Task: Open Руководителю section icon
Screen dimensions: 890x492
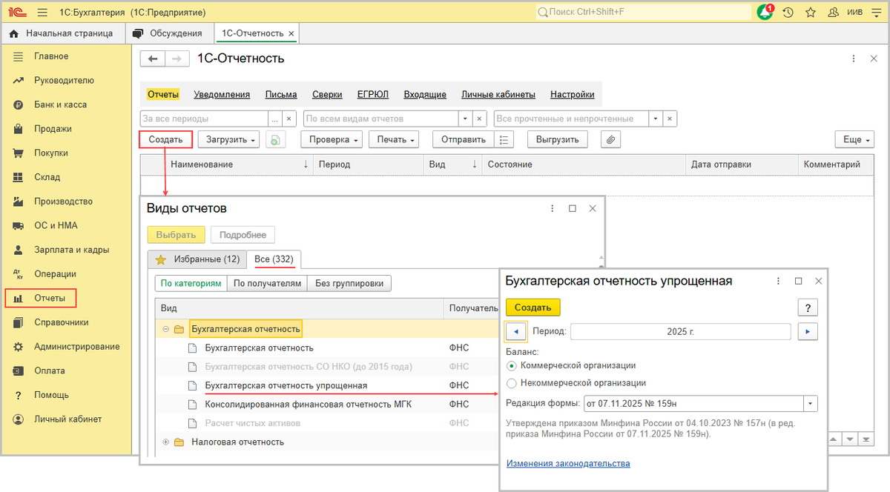Action: 19,81
